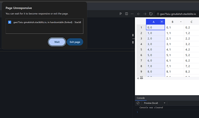Click the Exit page button
Image resolution: width=199 pixels, height=118 pixels.
click(x=75, y=42)
